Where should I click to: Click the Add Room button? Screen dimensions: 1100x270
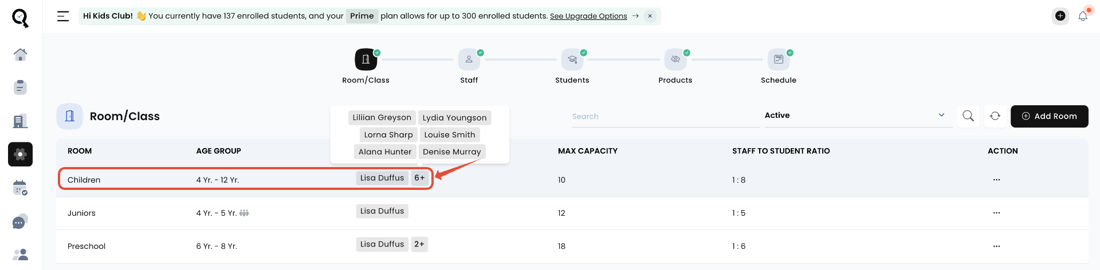click(1049, 116)
